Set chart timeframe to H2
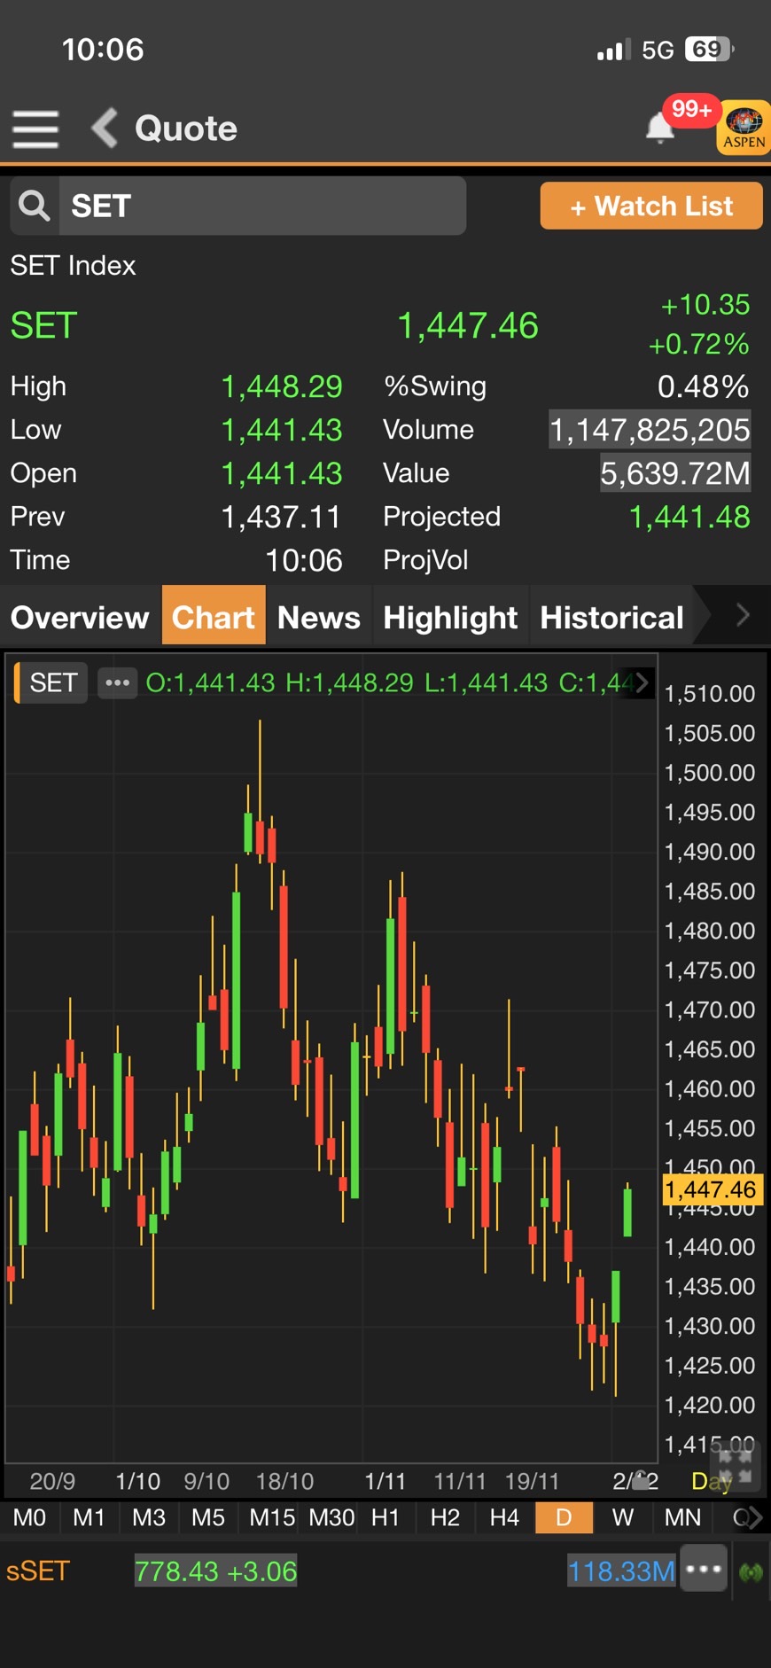771x1668 pixels. [x=445, y=1517]
